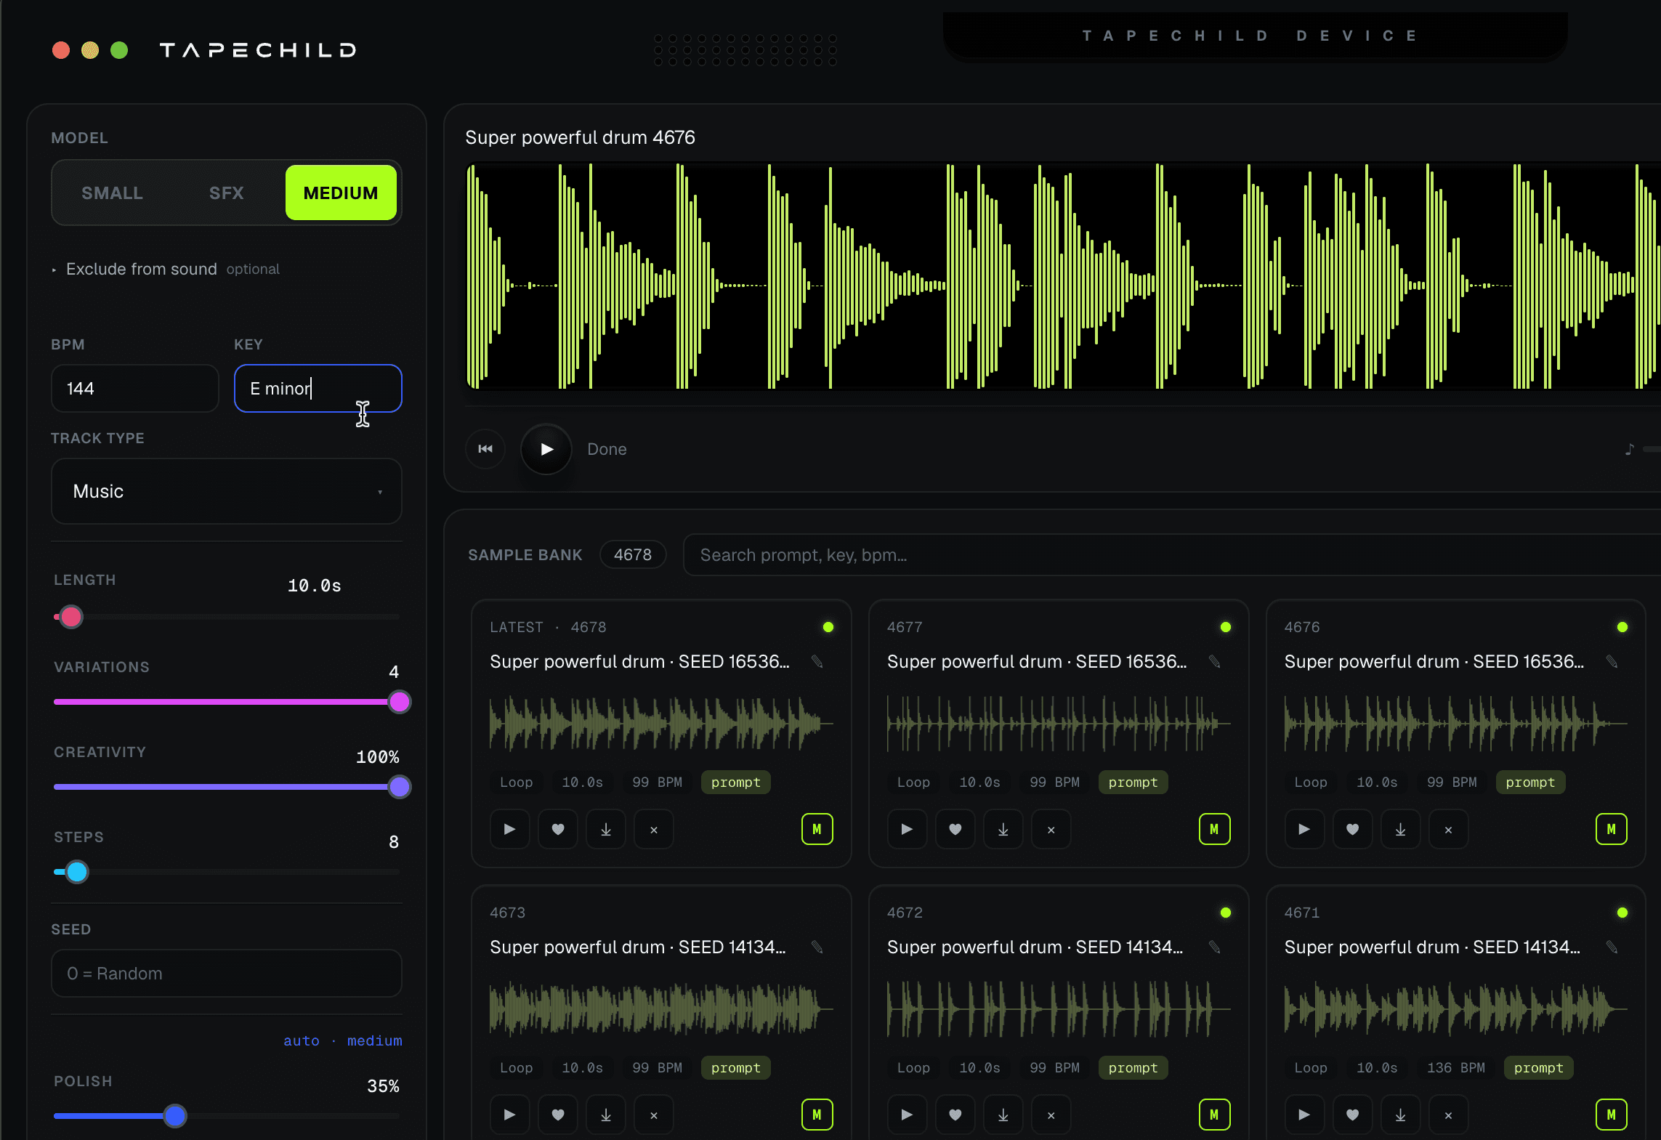Heart sample 4676
The width and height of the screenshot is (1661, 1140).
pyautogui.click(x=1353, y=829)
